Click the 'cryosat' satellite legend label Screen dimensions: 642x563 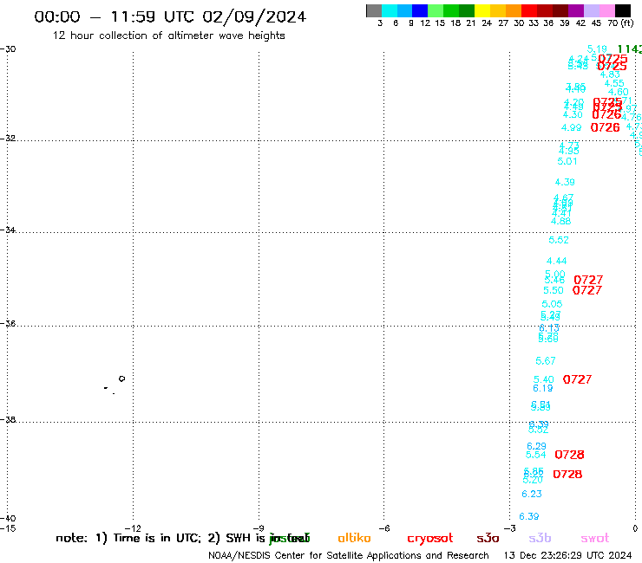pos(430,539)
